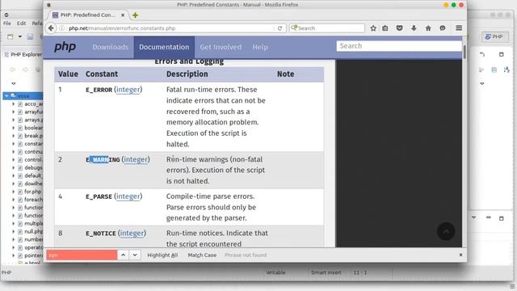Screen dimensions: 517x291
Task: Select the pointers file in PHP Explorer
Action: (33, 255)
